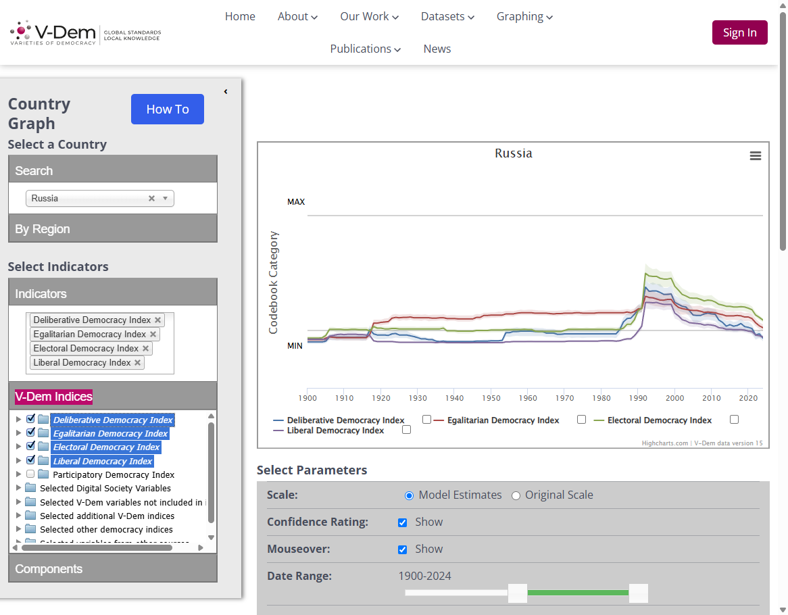Expand Deliberative Democracy Index tree node
Screen dimensions: 788x615
tap(19, 419)
